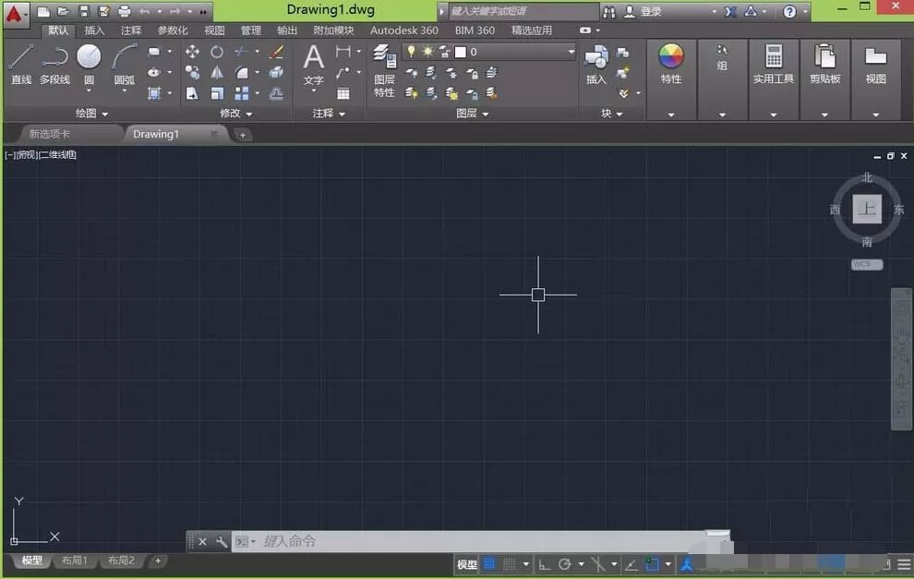Click layer color swatch in layer list

461,52
